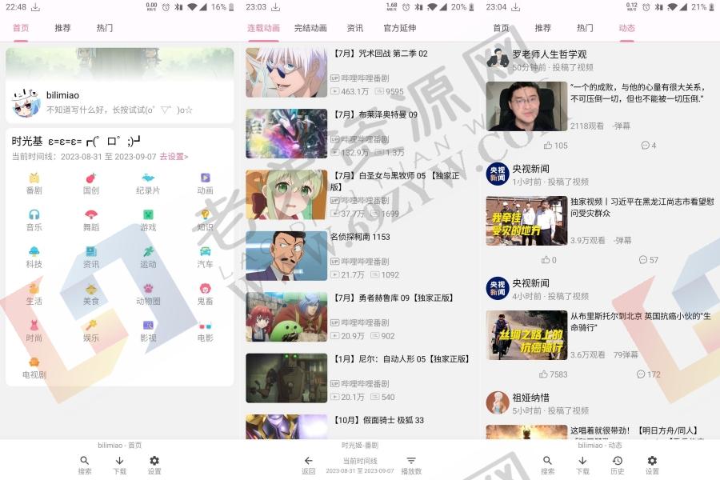Choose the 美食 category icon
Screen dimensions: 720x480
pos(91,289)
